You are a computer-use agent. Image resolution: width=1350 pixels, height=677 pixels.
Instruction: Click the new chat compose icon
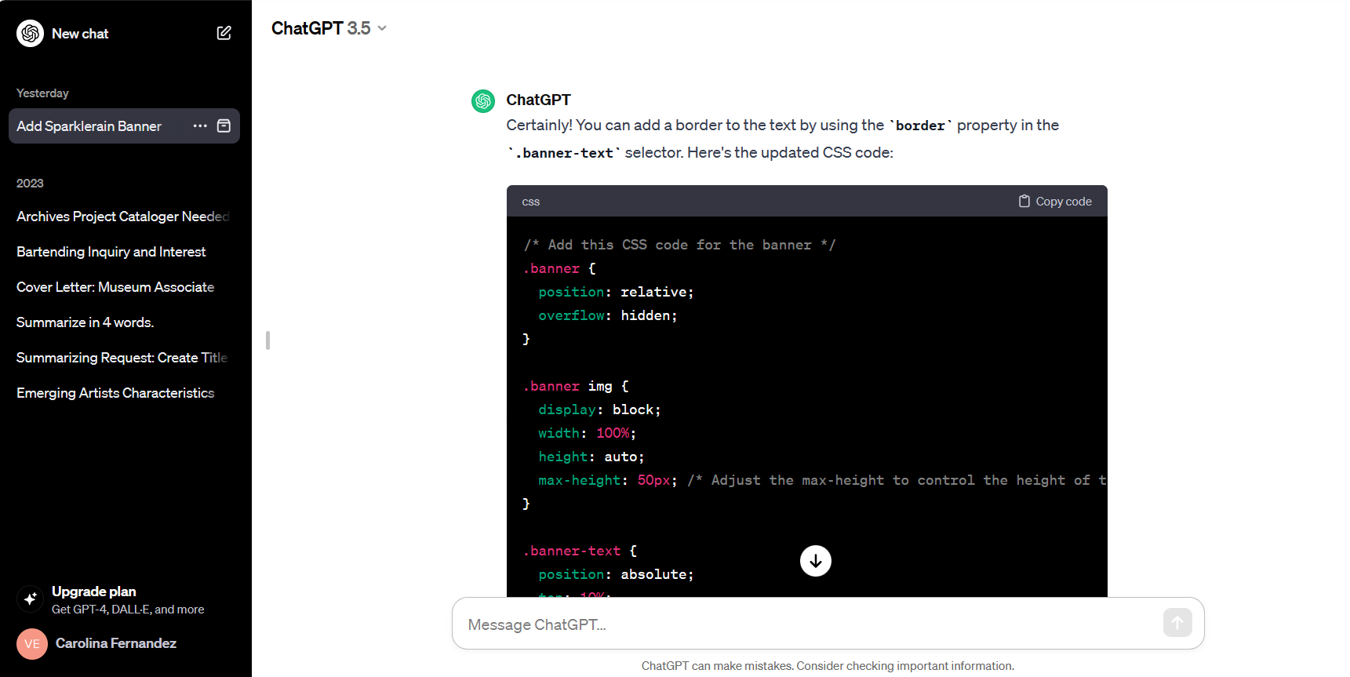tap(224, 33)
